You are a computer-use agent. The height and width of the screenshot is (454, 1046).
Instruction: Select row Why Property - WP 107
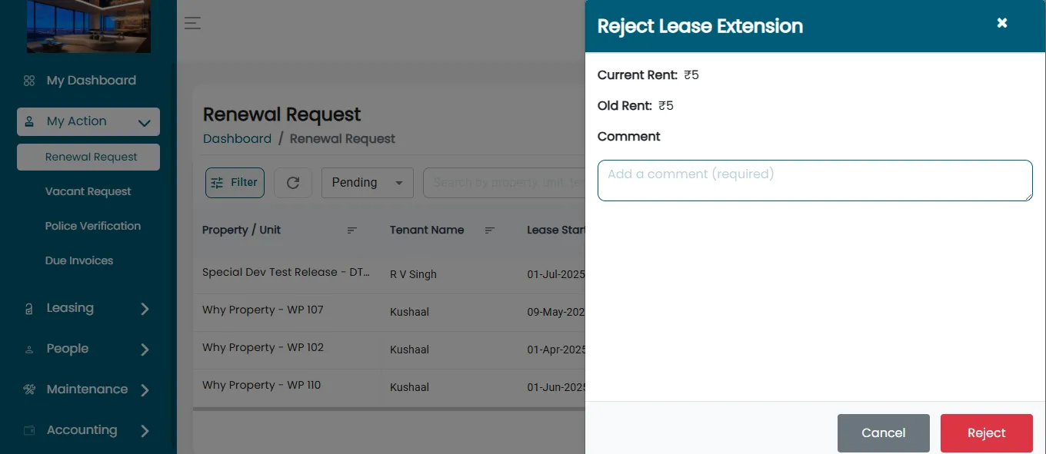(389, 312)
